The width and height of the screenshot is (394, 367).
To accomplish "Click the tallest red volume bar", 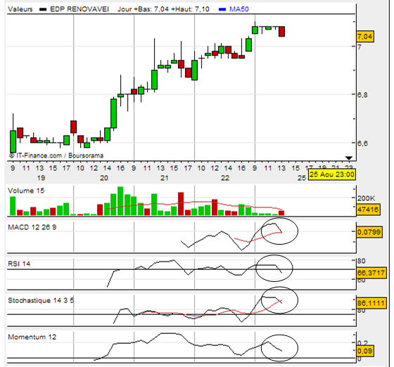I will pyautogui.click(x=181, y=204).
